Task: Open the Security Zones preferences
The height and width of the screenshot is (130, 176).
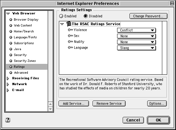Action: tap(25, 61)
